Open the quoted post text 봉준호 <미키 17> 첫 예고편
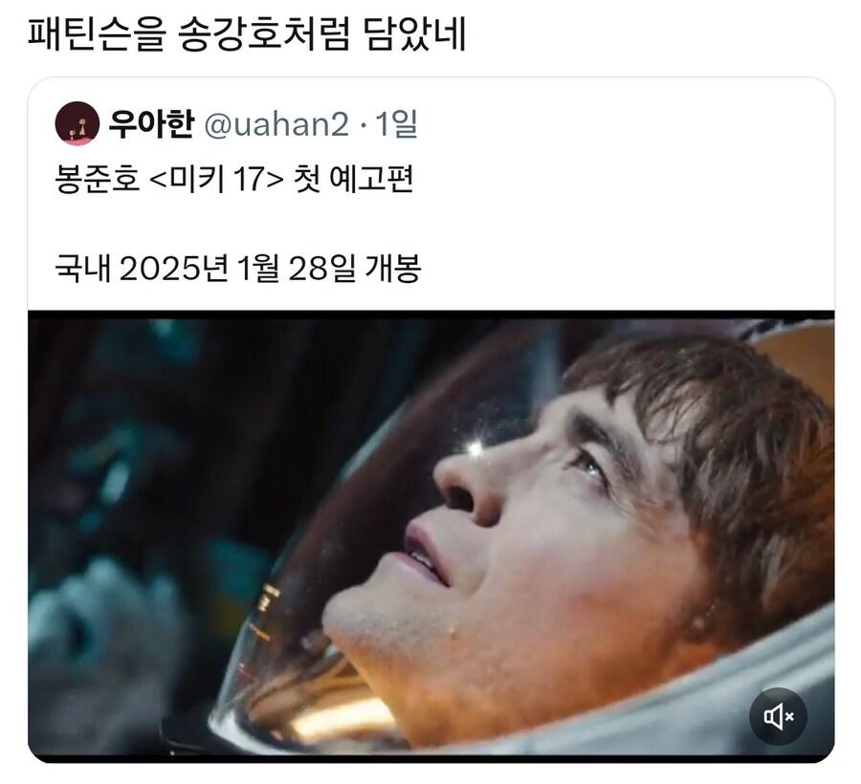Screen dimensions: 861x784 (x=234, y=180)
